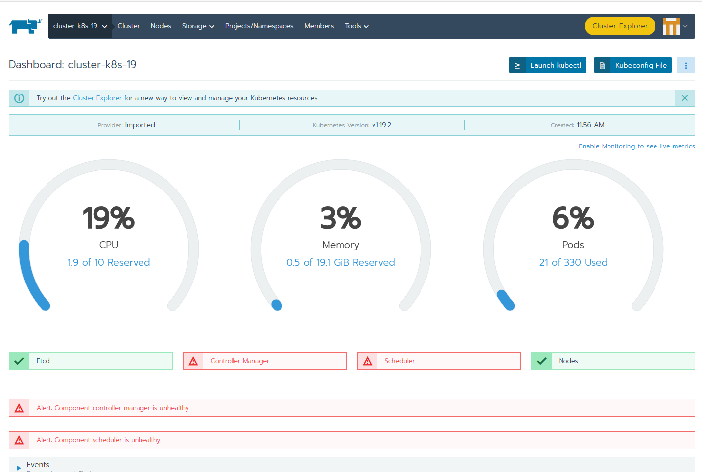Click the Dashboard: cluster-k8s-19 heading
Image resolution: width=702 pixels, height=472 pixels.
point(73,64)
